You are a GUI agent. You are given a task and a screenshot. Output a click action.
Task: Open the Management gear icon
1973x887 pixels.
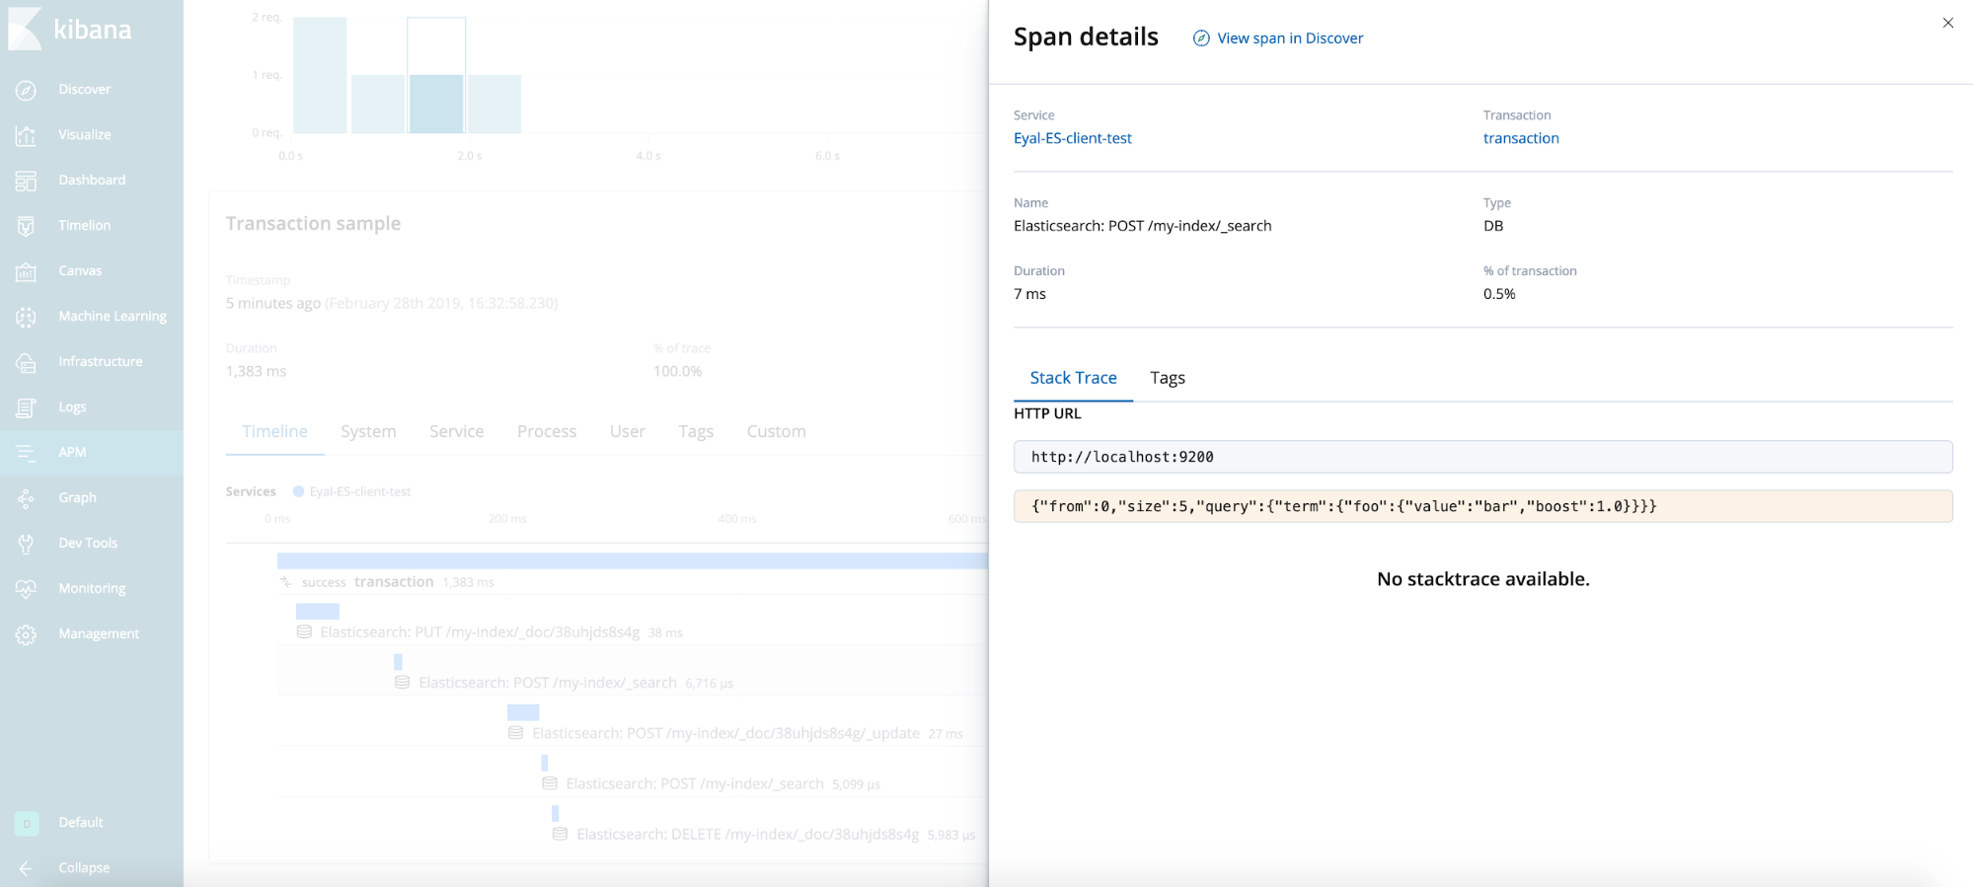[27, 634]
